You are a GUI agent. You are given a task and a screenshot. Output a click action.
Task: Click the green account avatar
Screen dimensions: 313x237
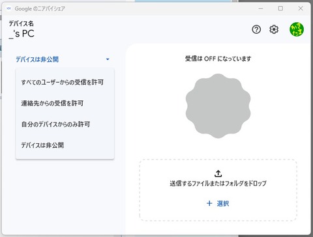pos(297,29)
